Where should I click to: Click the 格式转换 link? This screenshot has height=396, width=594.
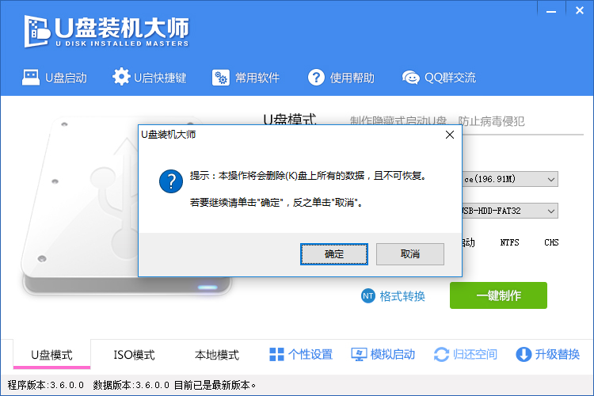click(x=402, y=296)
